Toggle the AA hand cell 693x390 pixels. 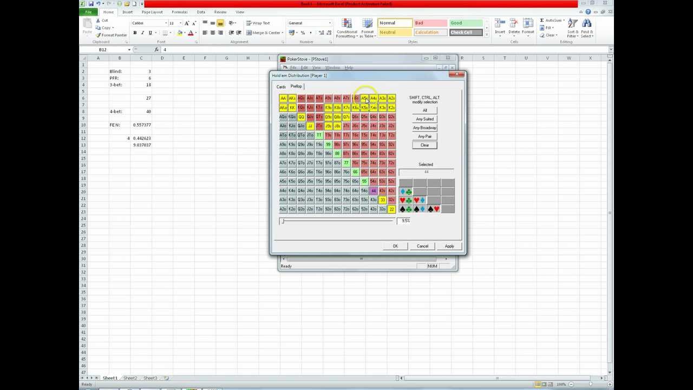tap(283, 99)
